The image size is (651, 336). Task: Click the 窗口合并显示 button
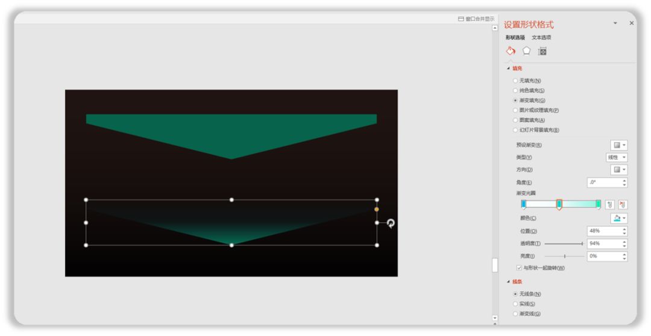476,19
